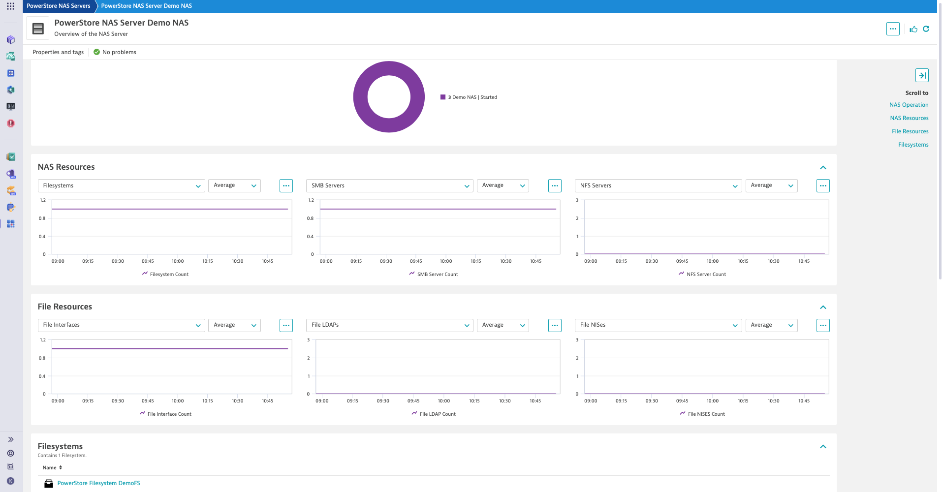Open the green chart sidebar app
The width and height of the screenshot is (943, 492).
tap(10, 57)
